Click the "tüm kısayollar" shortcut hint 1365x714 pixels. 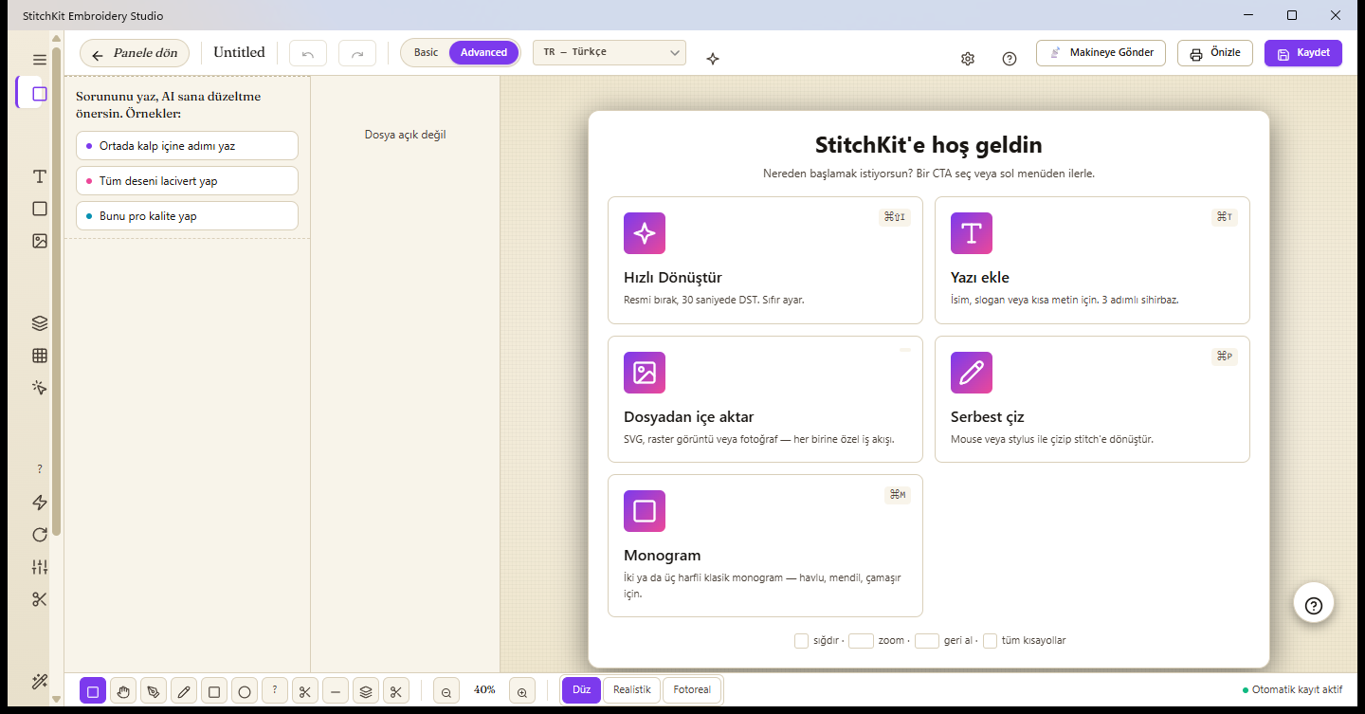pos(1033,641)
